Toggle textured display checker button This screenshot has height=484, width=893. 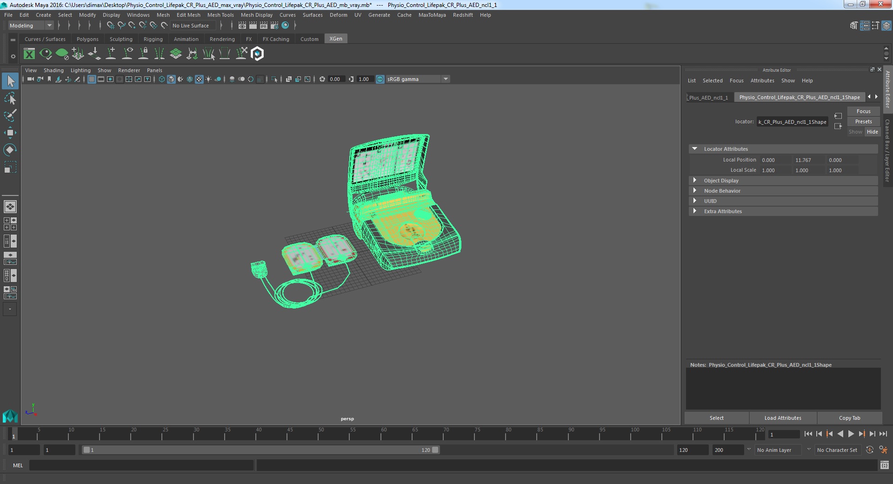click(x=199, y=79)
